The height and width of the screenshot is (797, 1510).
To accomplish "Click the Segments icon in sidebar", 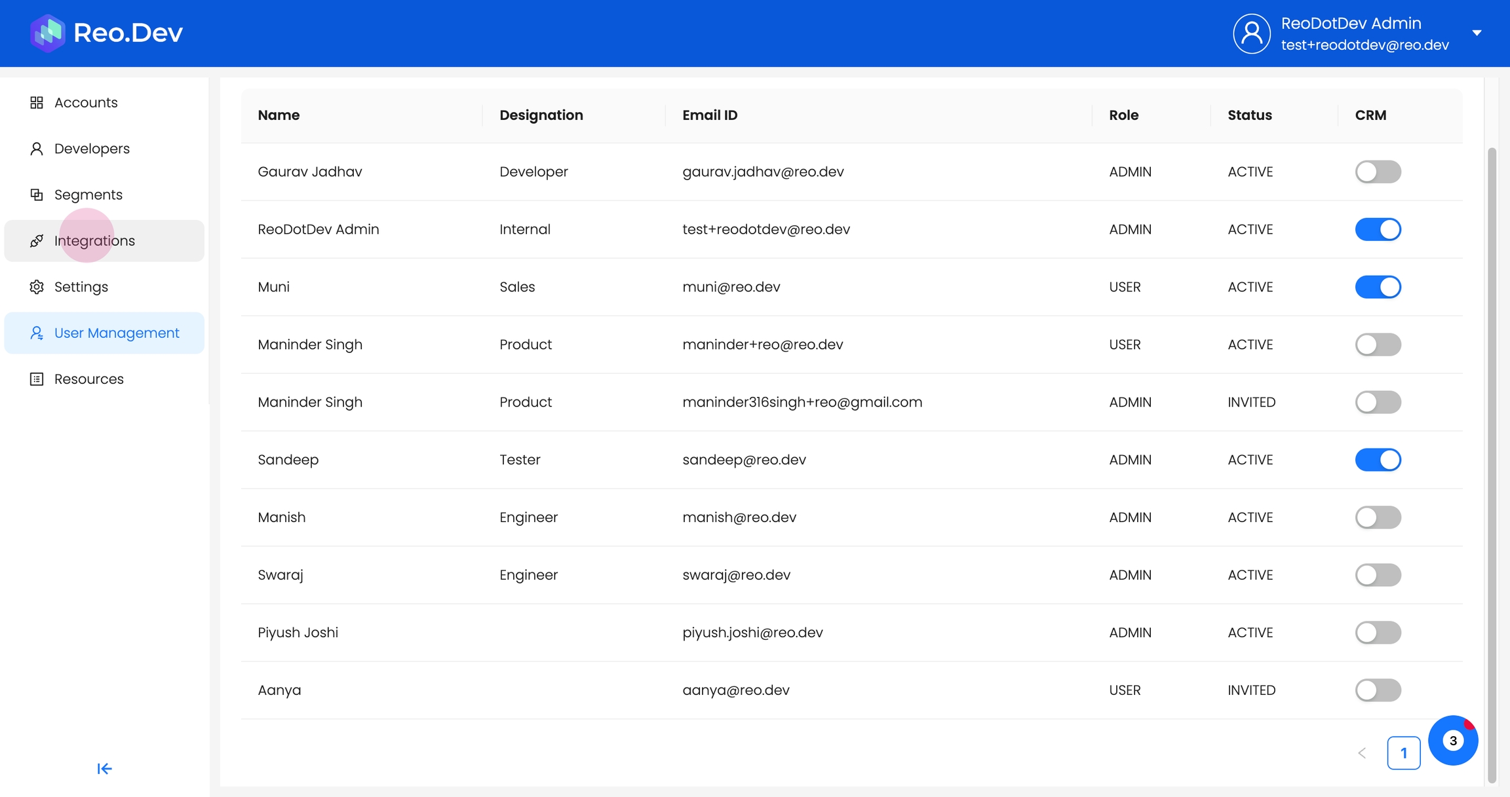I will (x=37, y=195).
